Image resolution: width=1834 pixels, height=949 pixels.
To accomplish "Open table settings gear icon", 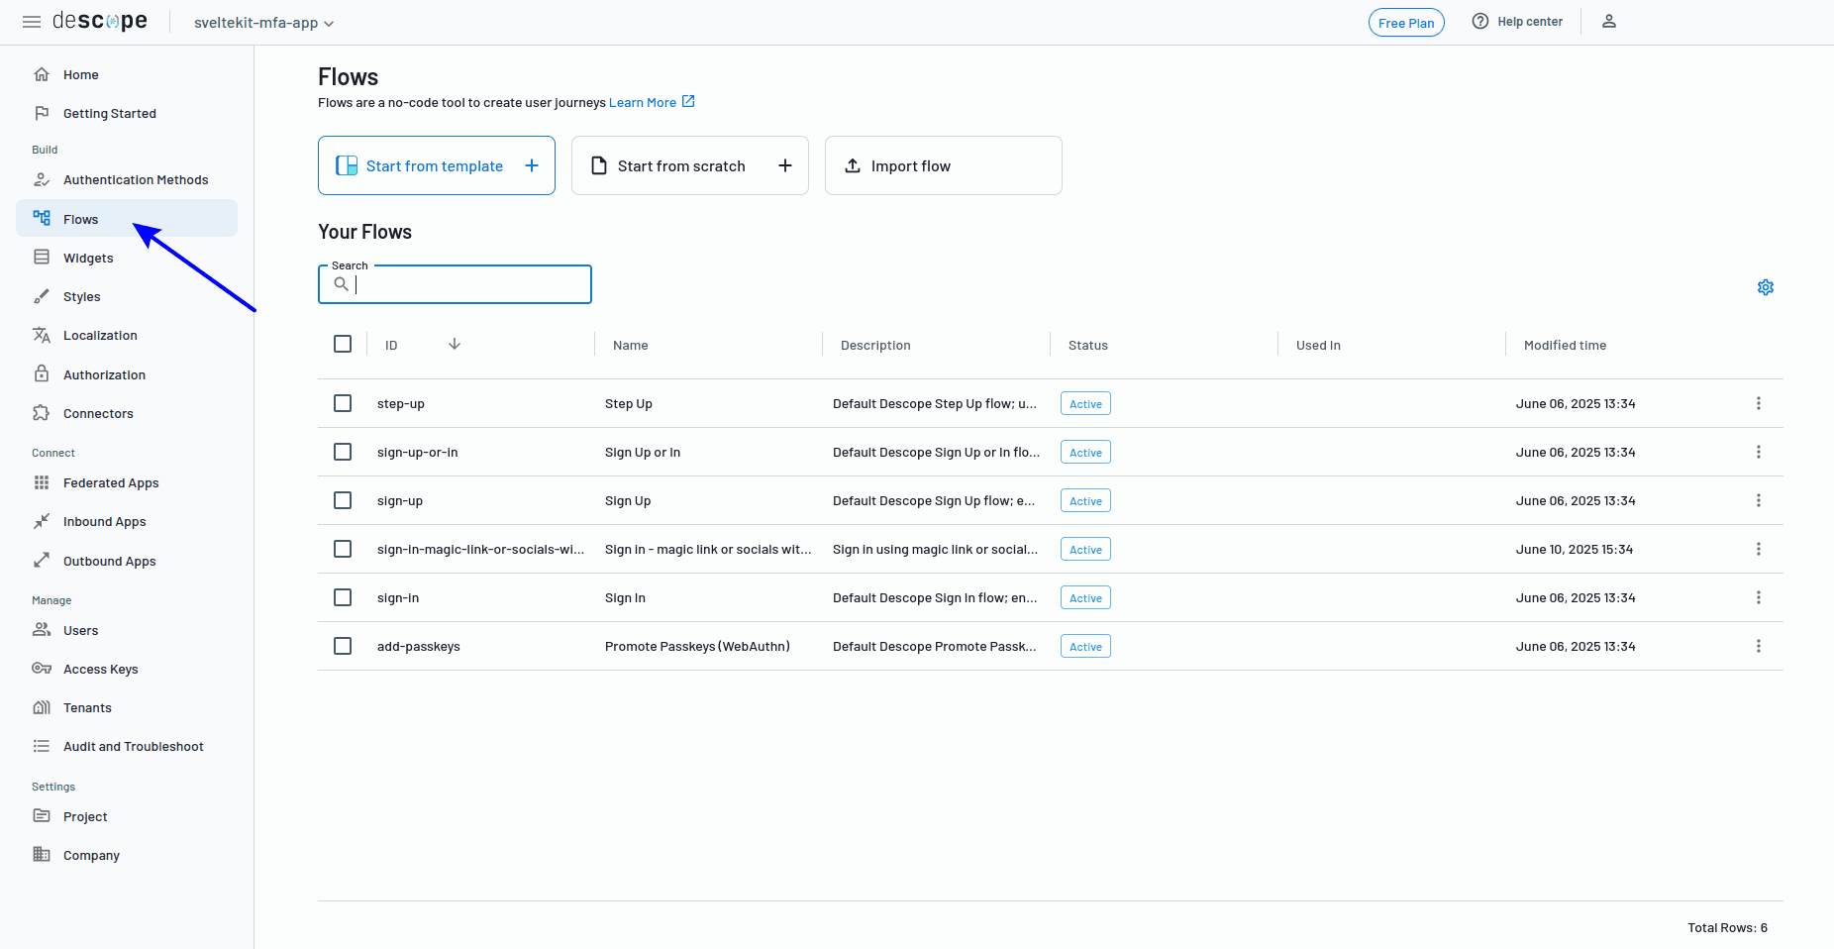I will point(1765,287).
